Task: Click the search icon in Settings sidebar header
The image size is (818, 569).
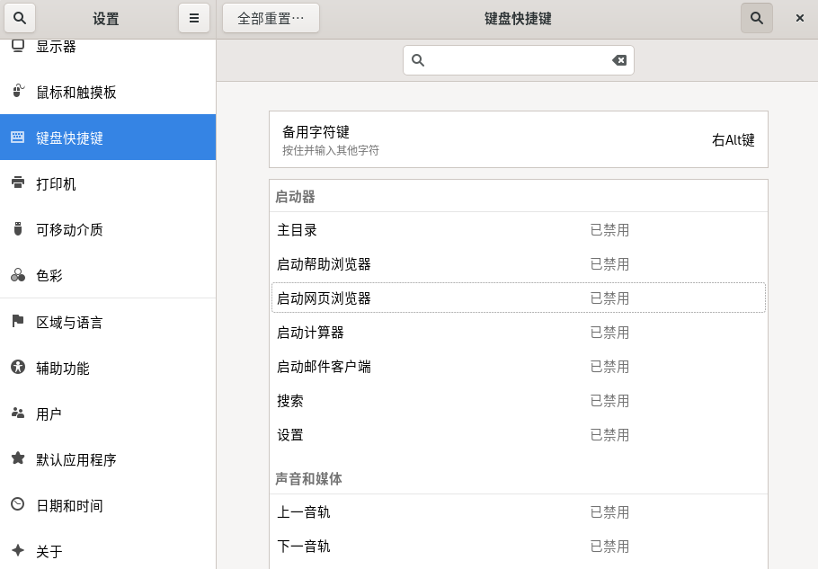Action: pyautogui.click(x=20, y=18)
